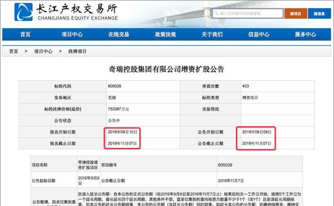
Task: Select the lower table date 2019年11月7日
Action: coord(231,181)
